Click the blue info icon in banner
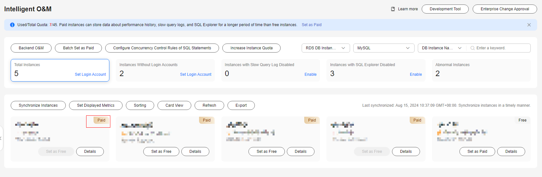Viewport: 542px width, 177px height. (12, 25)
